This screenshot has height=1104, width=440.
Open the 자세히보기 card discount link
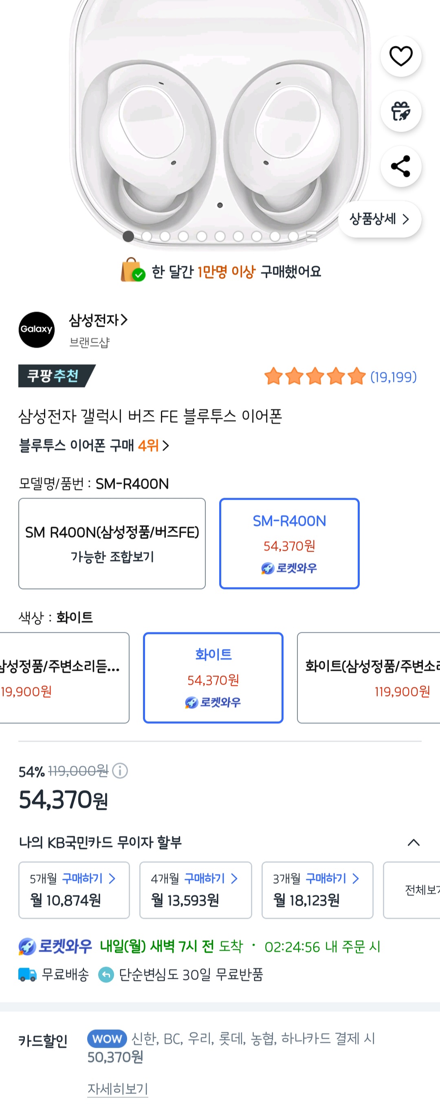118,1088
